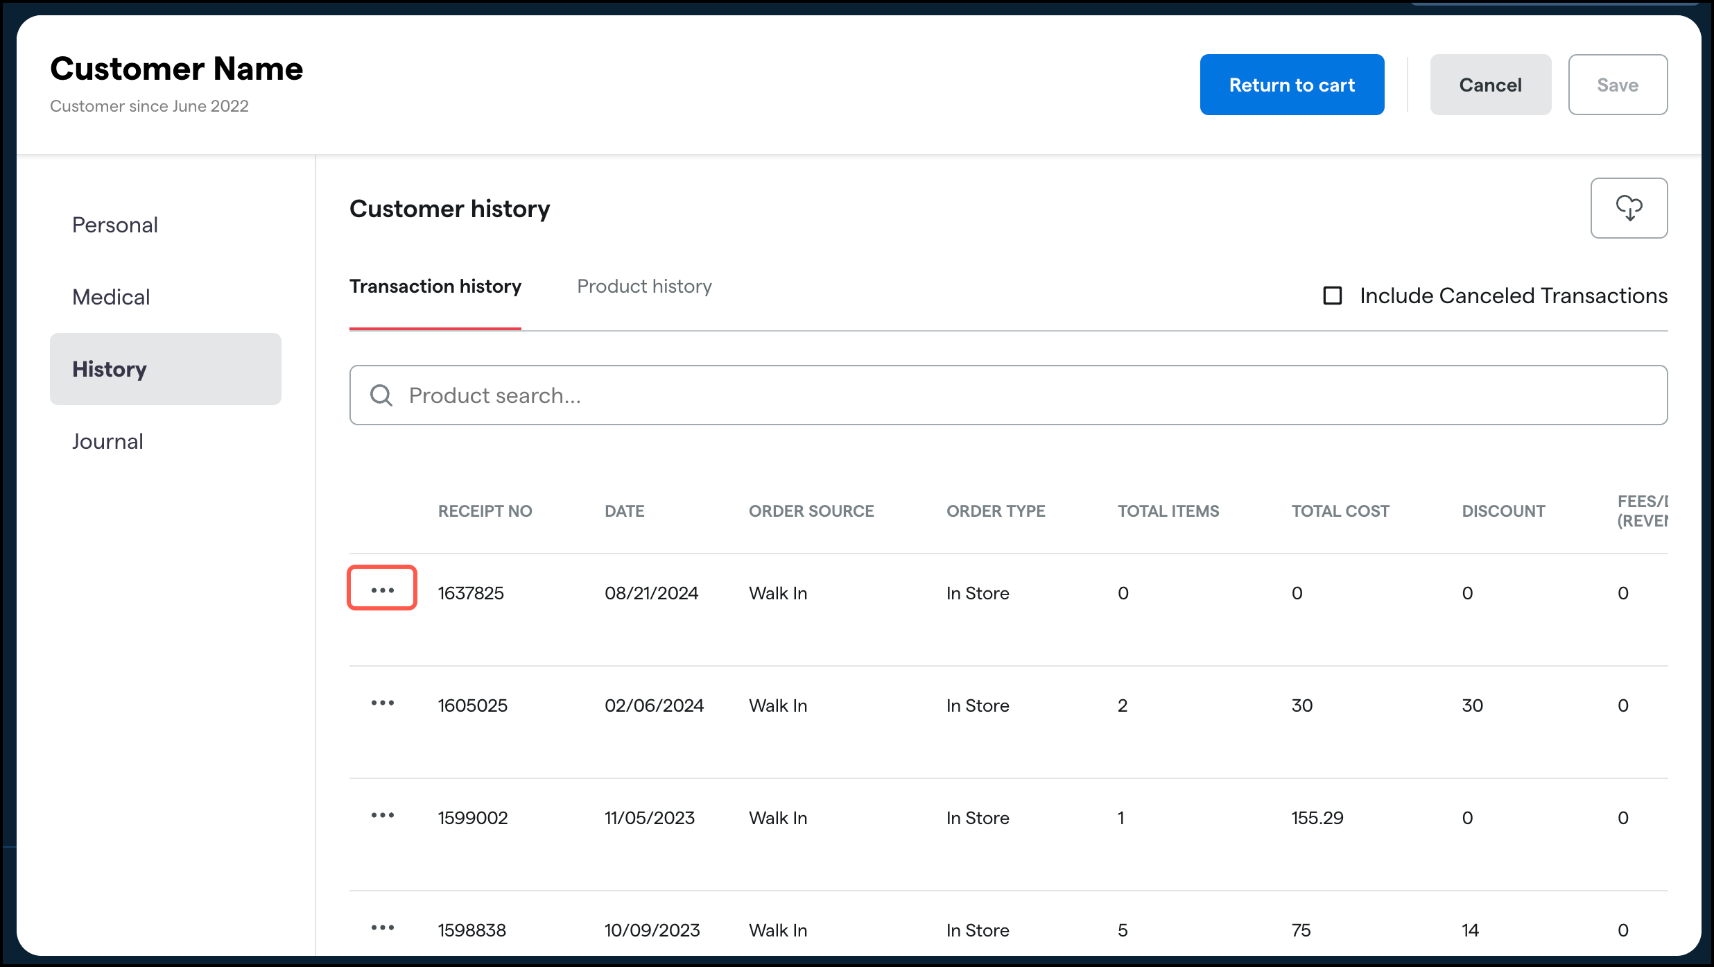Click total items value 5
This screenshot has height=967, width=1714.
click(x=1123, y=930)
